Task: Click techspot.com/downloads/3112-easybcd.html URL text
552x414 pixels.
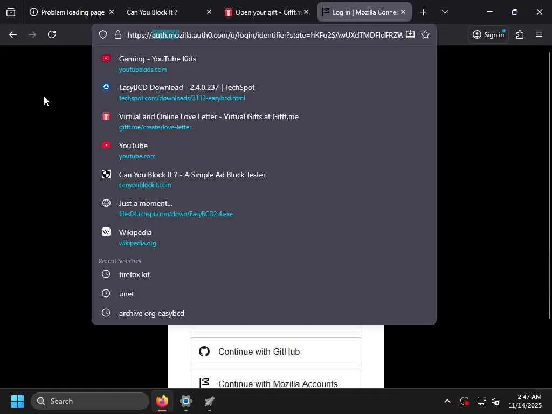Action: coord(182,98)
